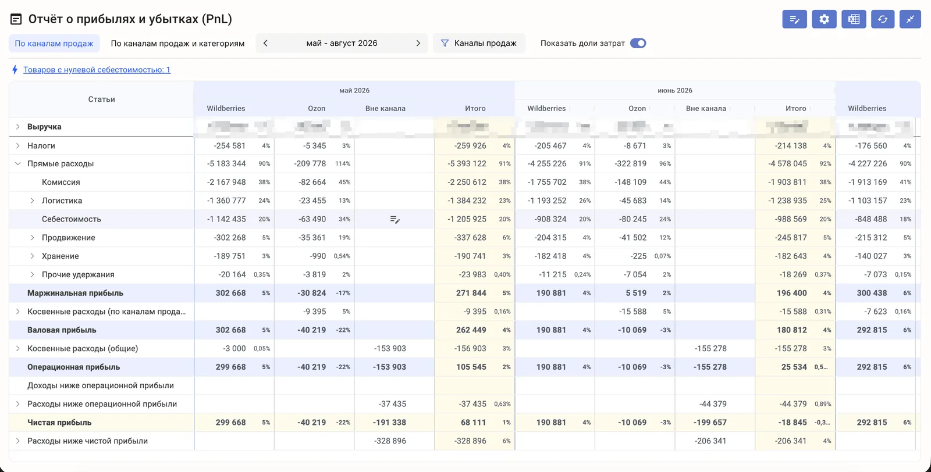Expand the Хранение row
The width and height of the screenshot is (931, 472).
pyautogui.click(x=32, y=256)
